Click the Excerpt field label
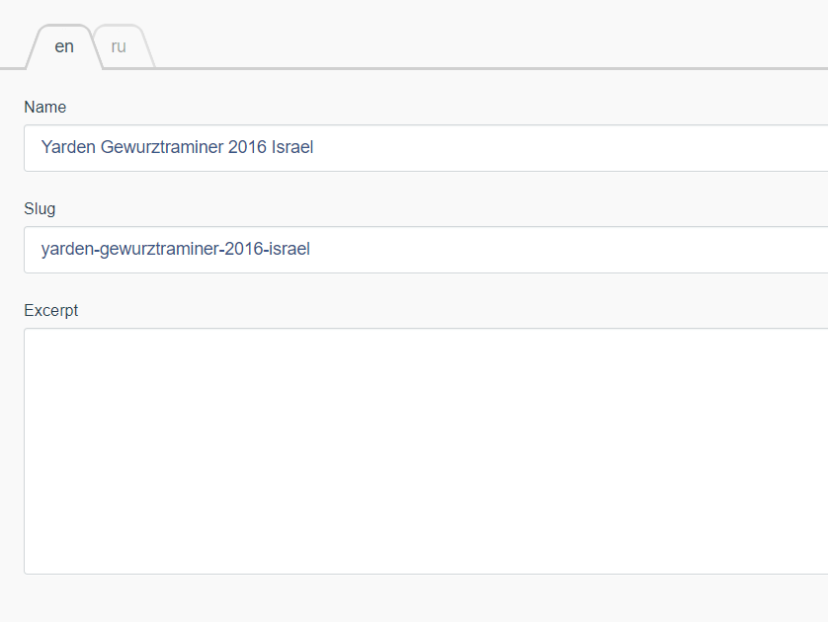Screen dimensions: 828x622 50,311
